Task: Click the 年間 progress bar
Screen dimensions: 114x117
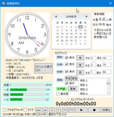Action: (28, 85)
